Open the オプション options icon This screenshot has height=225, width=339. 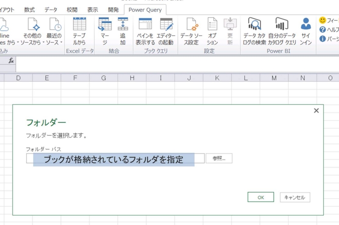click(212, 24)
